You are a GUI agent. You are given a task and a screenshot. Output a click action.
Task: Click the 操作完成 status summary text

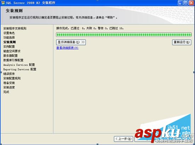(x=90, y=28)
